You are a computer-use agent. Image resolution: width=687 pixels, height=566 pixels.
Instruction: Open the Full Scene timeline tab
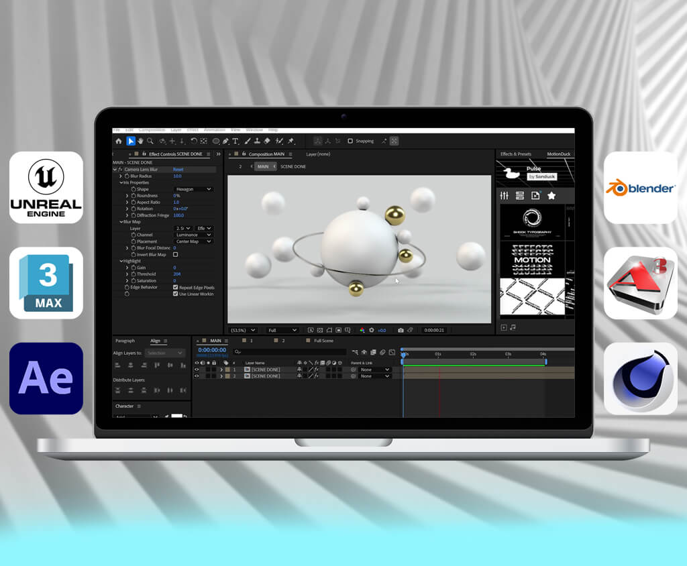pyautogui.click(x=323, y=341)
